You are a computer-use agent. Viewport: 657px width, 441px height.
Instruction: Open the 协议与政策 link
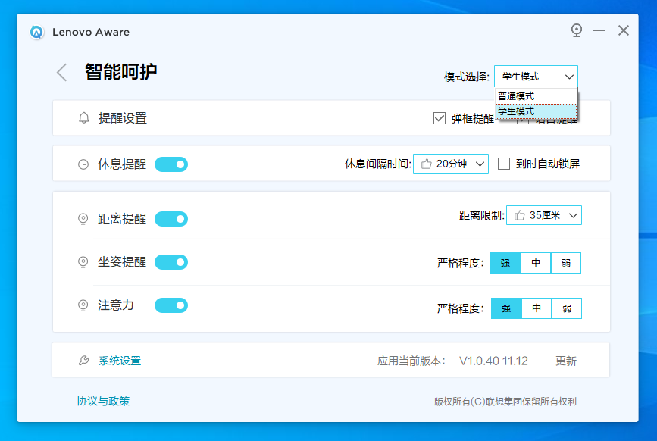pyautogui.click(x=103, y=401)
